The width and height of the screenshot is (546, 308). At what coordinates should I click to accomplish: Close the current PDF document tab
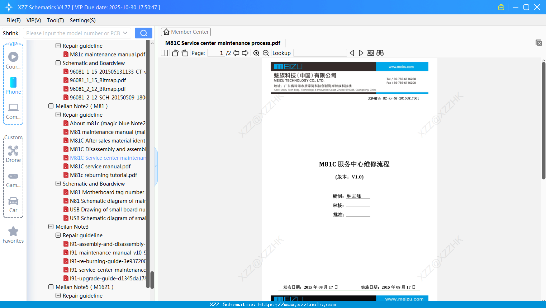[538, 43]
